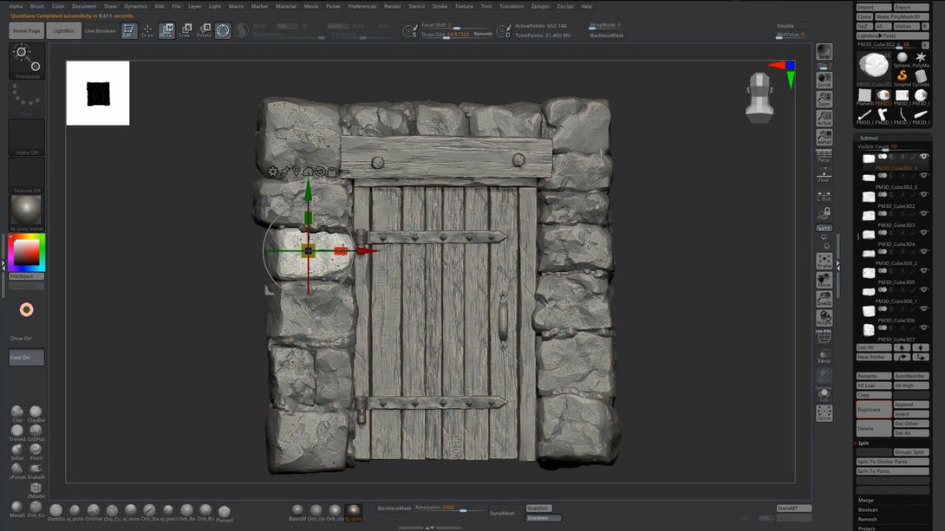Select the Rotate mode icon

point(205,30)
